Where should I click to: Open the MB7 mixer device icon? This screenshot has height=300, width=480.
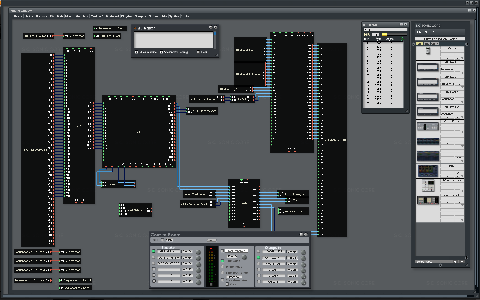point(427,171)
